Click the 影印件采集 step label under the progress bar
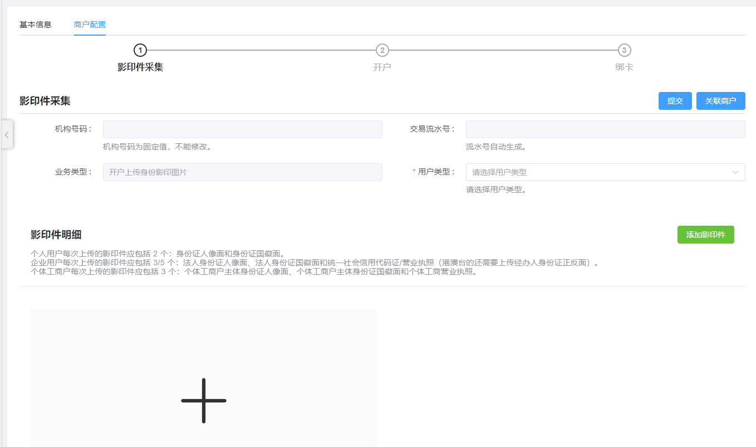 140,67
